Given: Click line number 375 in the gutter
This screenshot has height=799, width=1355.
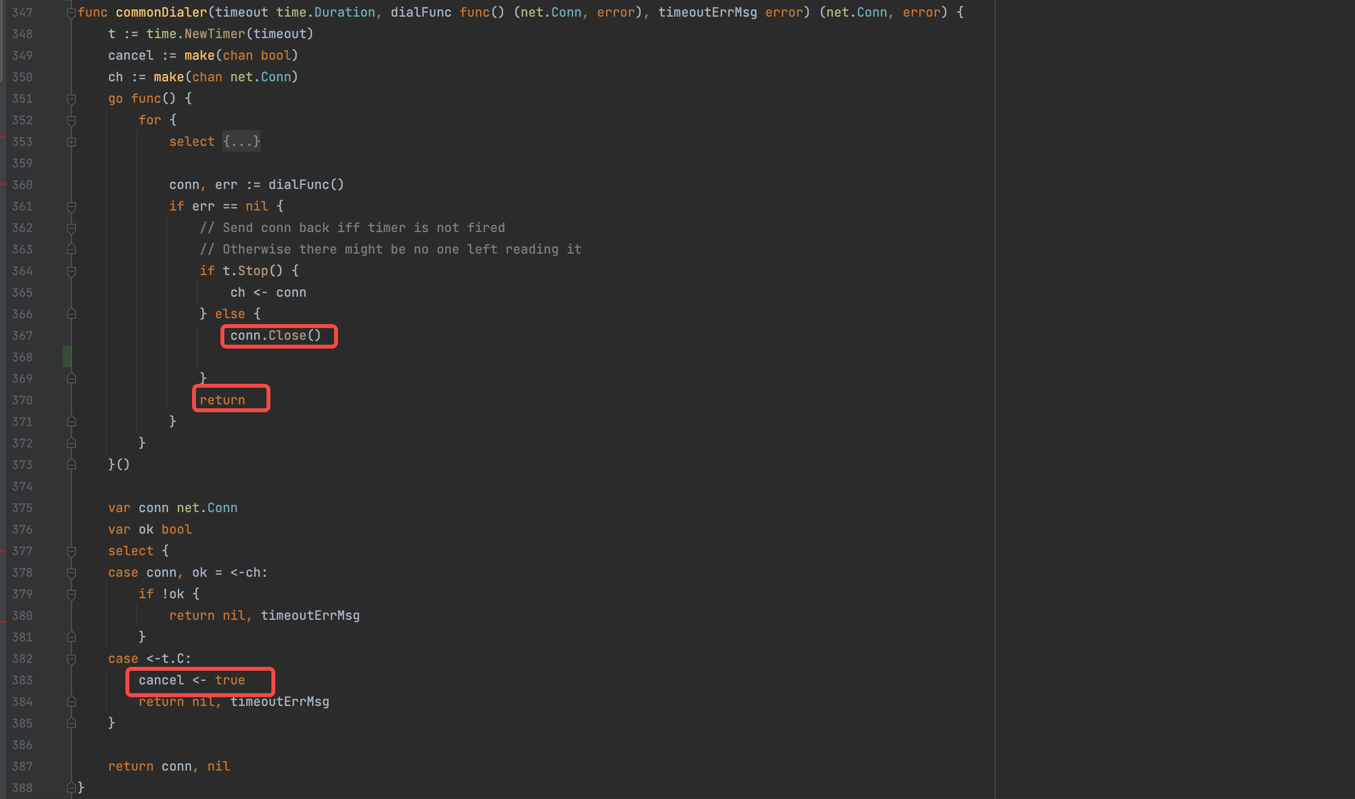Looking at the screenshot, I should [22, 508].
